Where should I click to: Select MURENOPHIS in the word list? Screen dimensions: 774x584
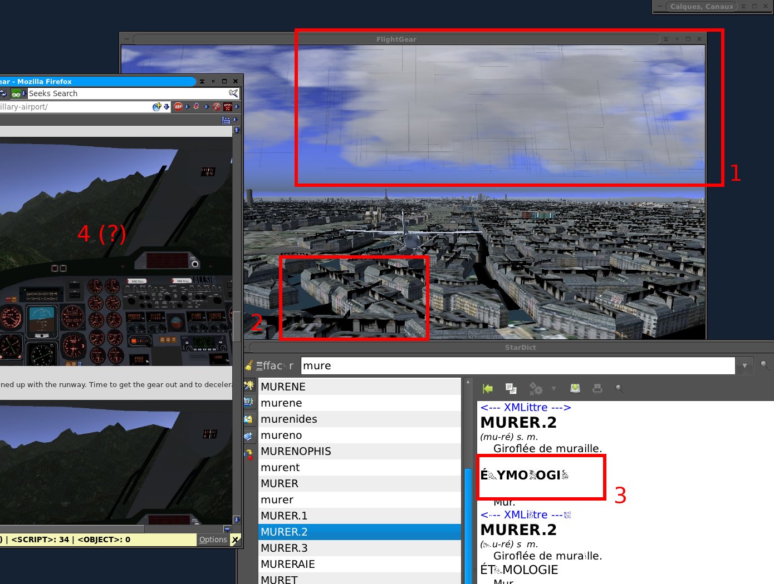[296, 451]
